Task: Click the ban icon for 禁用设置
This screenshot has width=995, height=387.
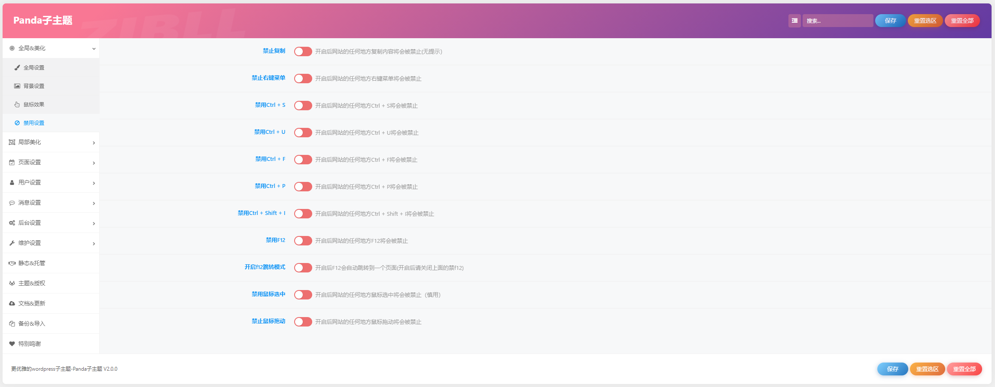Action: coord(17,123)
